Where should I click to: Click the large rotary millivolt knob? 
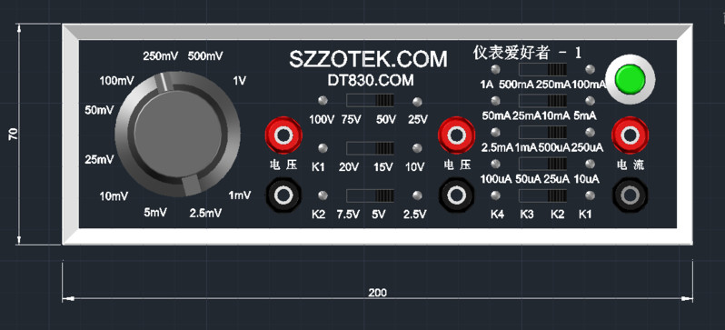(x=177, y=135)
